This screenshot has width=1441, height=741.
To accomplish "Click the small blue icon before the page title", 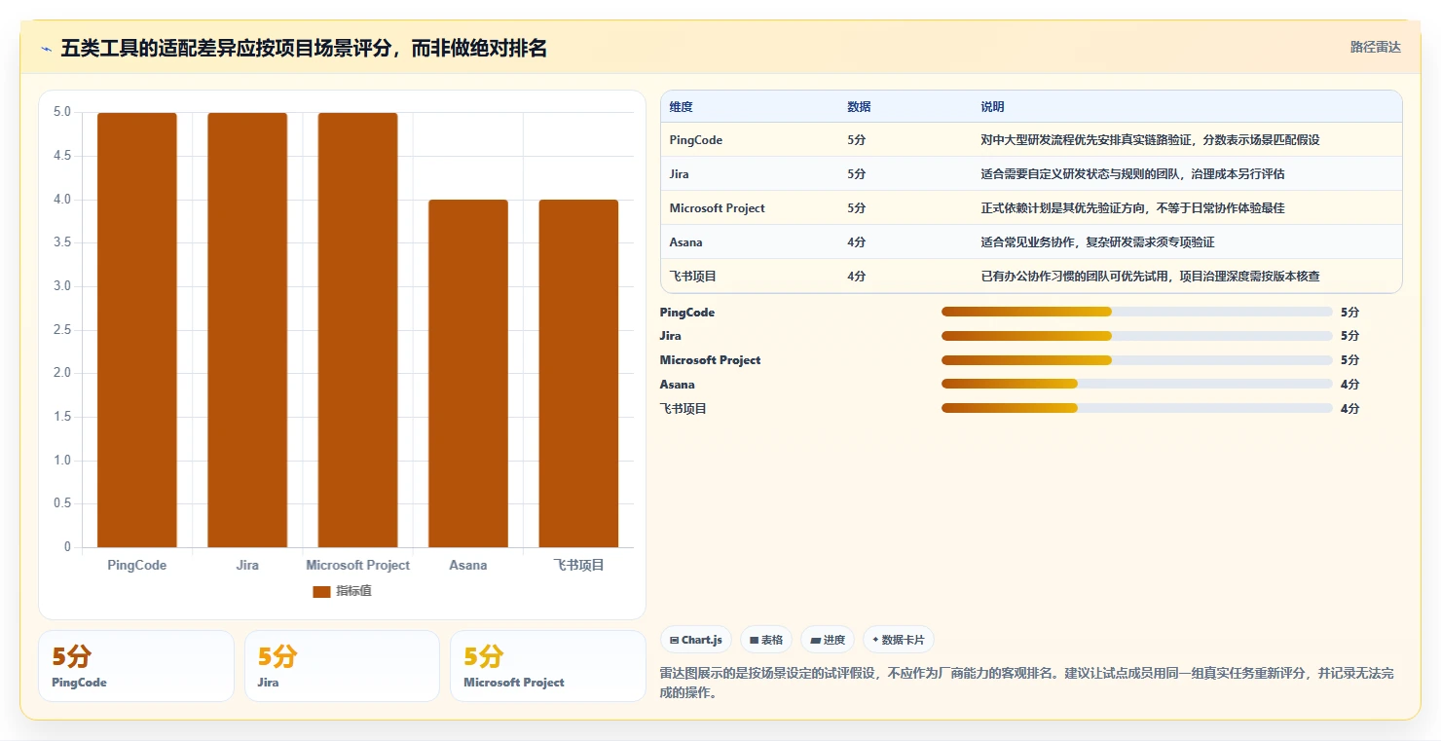I will click(46, 49).
